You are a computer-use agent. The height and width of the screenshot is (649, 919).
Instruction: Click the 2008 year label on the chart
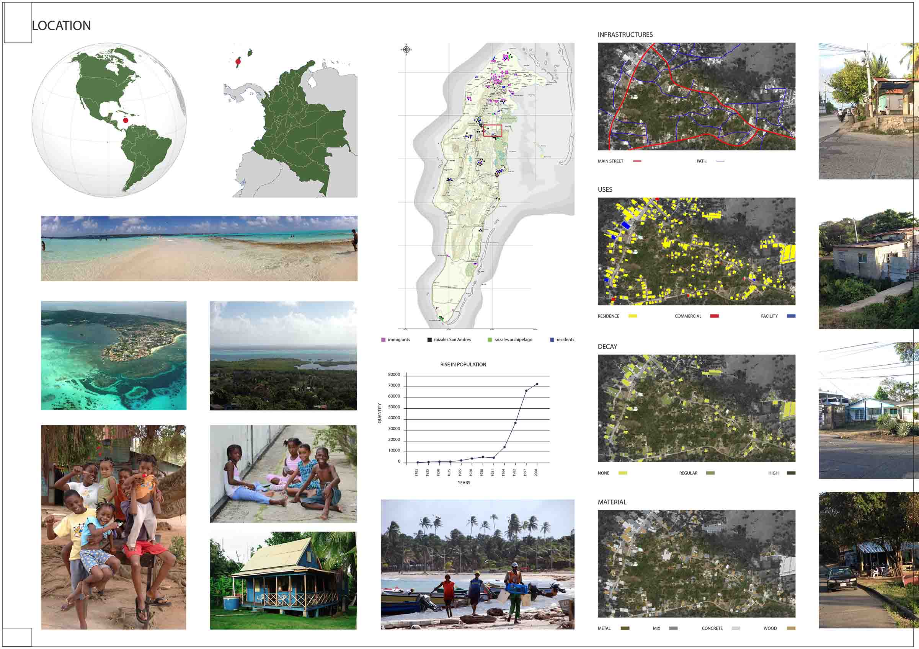[536, 473]
